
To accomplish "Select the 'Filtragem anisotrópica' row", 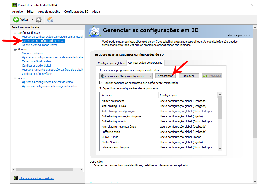I will (159, 147).
